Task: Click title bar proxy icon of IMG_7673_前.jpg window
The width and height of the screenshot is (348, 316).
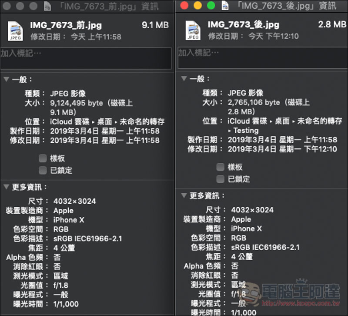Action: (x=47, y=6)
